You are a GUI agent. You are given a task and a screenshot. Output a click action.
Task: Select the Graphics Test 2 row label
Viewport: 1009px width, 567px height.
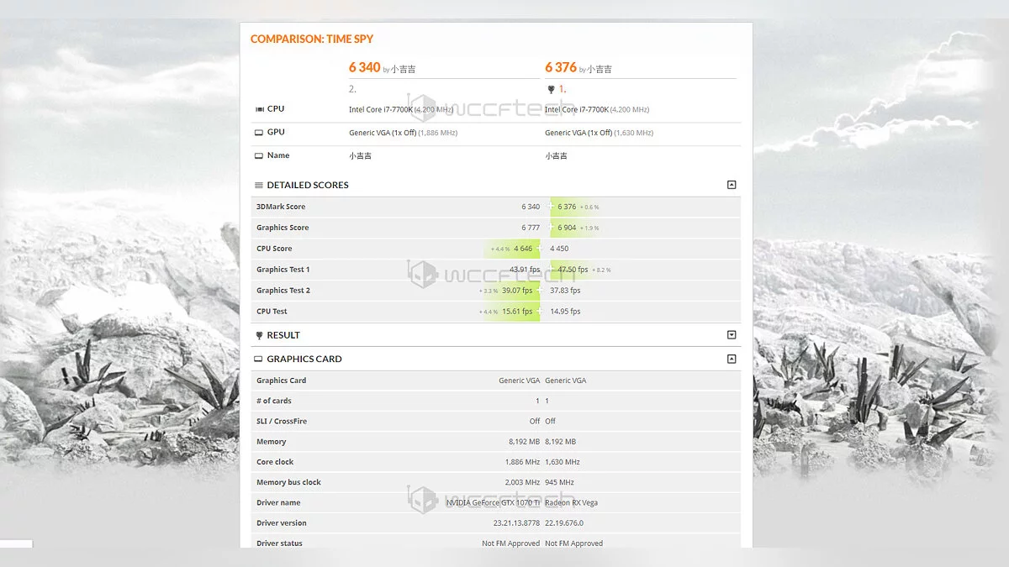point(283,291)
